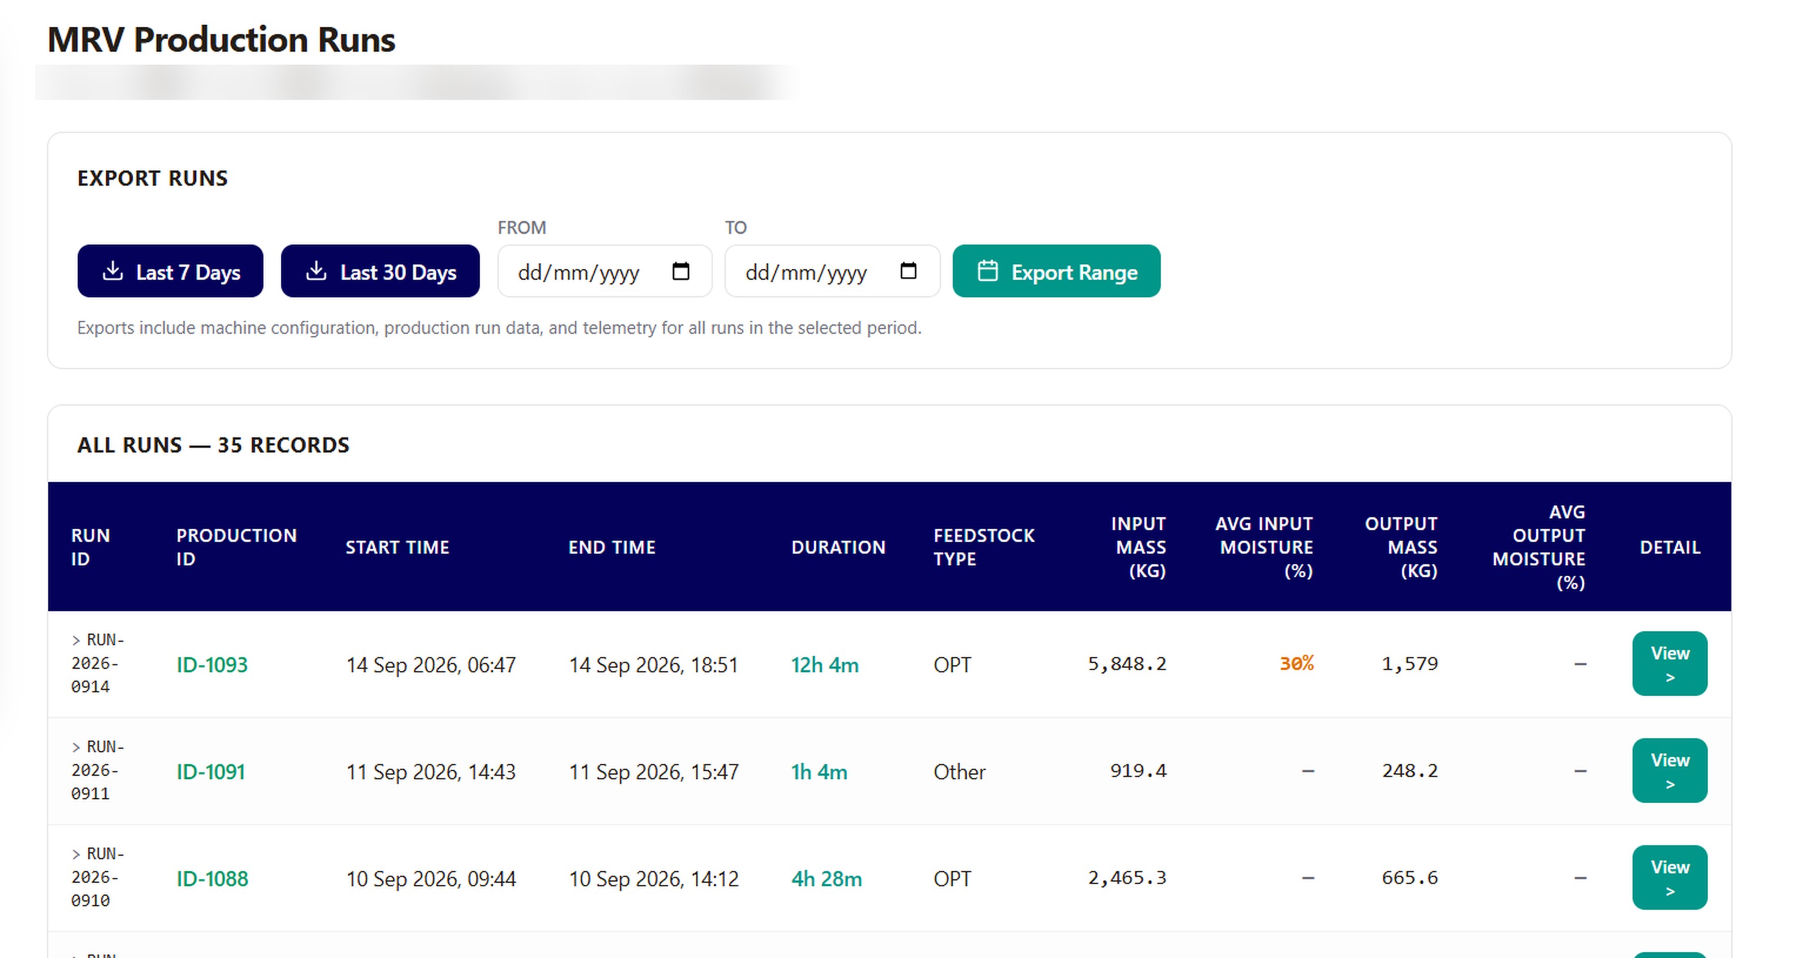The width and height of the screenshot is (1796, 958).
Task: Click the Run ID column header
Action: pos(91,548)
